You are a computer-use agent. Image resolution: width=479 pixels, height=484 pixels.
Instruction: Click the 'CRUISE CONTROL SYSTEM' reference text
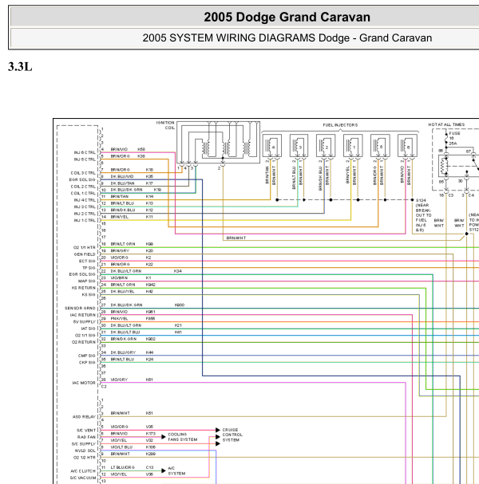point(232,435)
